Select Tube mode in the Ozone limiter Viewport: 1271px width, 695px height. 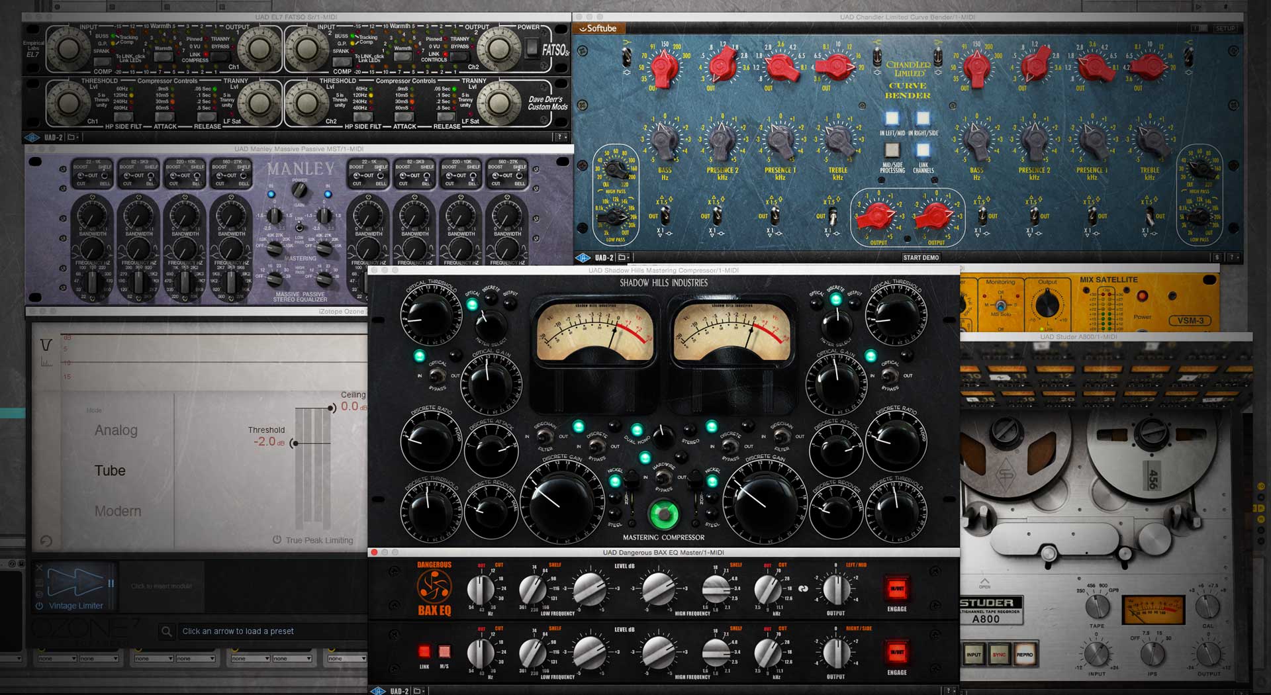click(109, 471)
